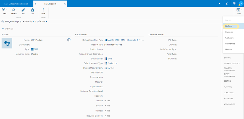This screenshot has height=119, width=244.
Task: Open the chat messages icon
Action: click(x=234, y=4)
